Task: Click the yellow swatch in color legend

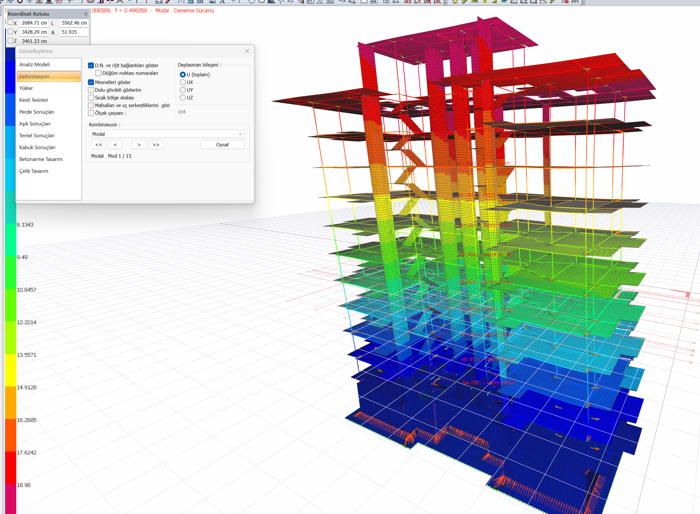Action: coord(11,370)
